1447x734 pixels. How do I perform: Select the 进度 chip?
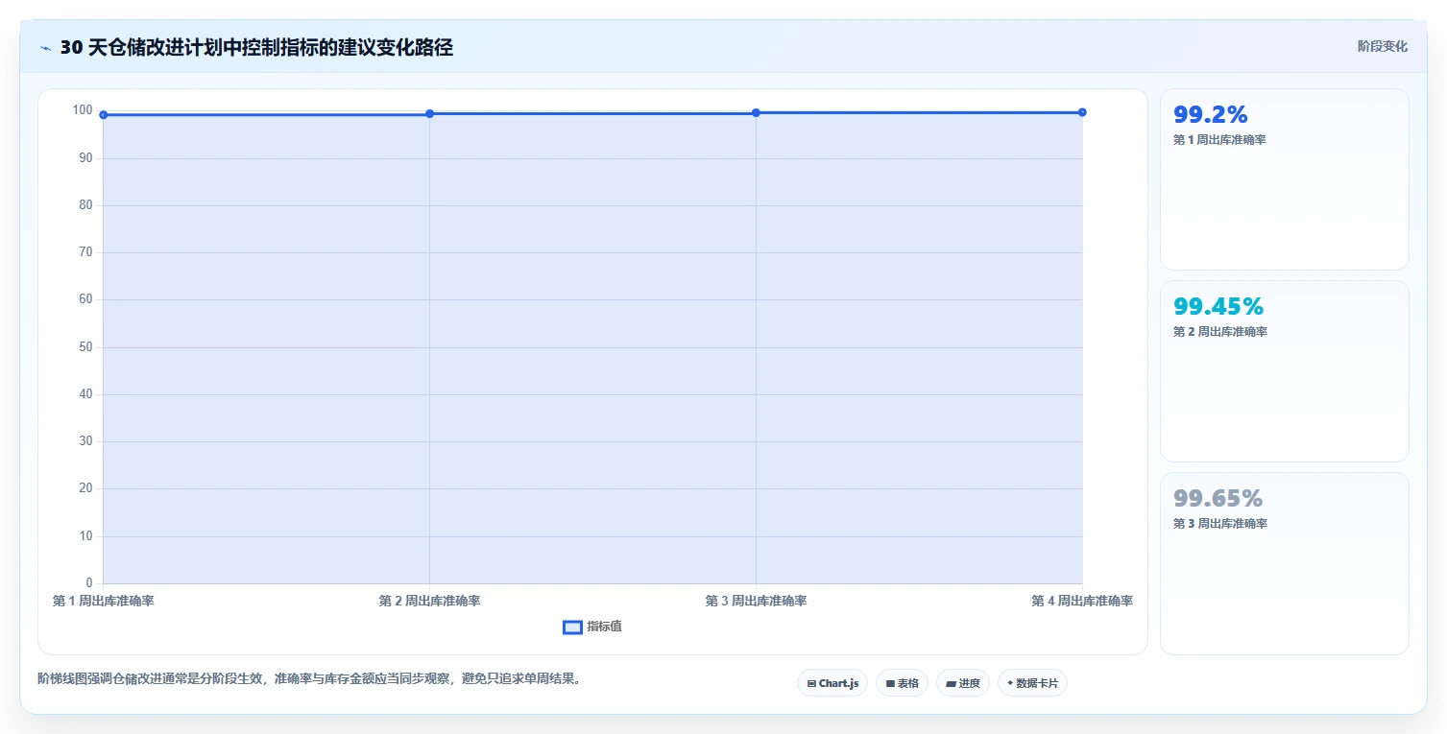[x=962, y=683]
